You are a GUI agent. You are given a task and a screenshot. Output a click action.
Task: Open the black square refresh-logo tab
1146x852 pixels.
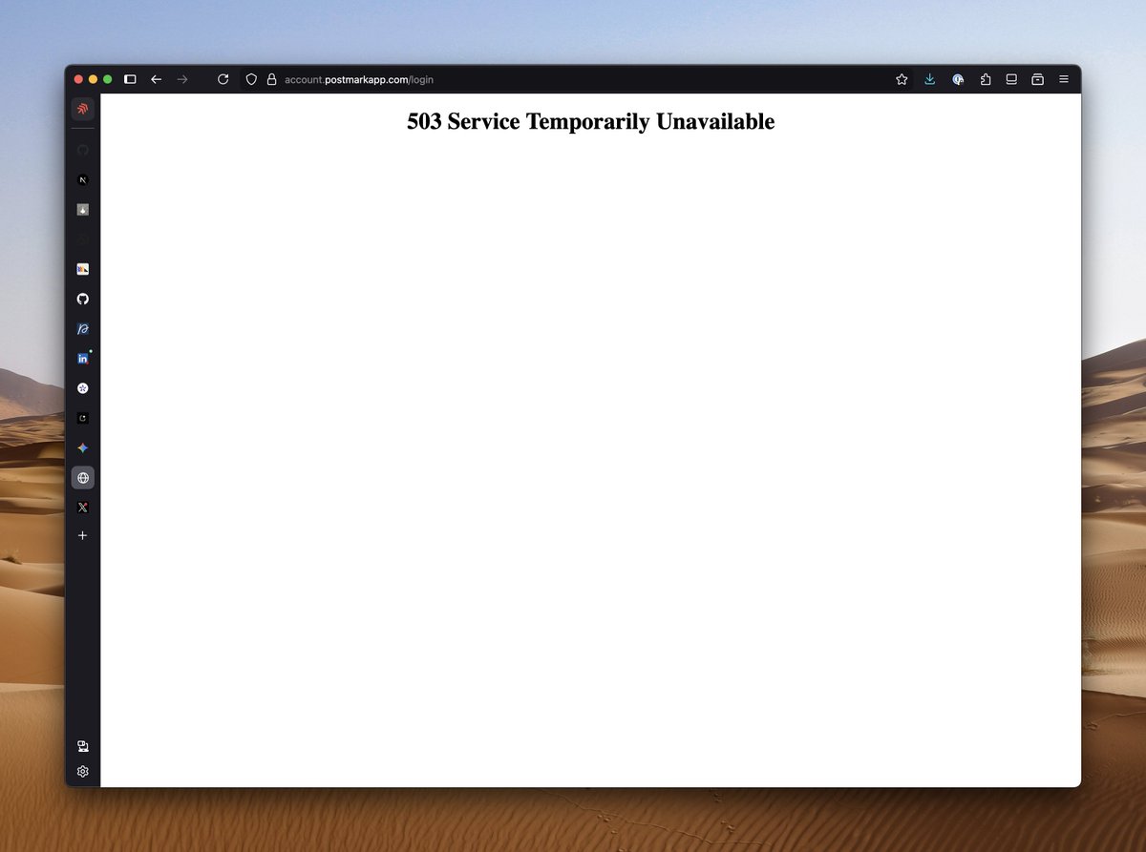pyautogui.click(x=82, y=418)
